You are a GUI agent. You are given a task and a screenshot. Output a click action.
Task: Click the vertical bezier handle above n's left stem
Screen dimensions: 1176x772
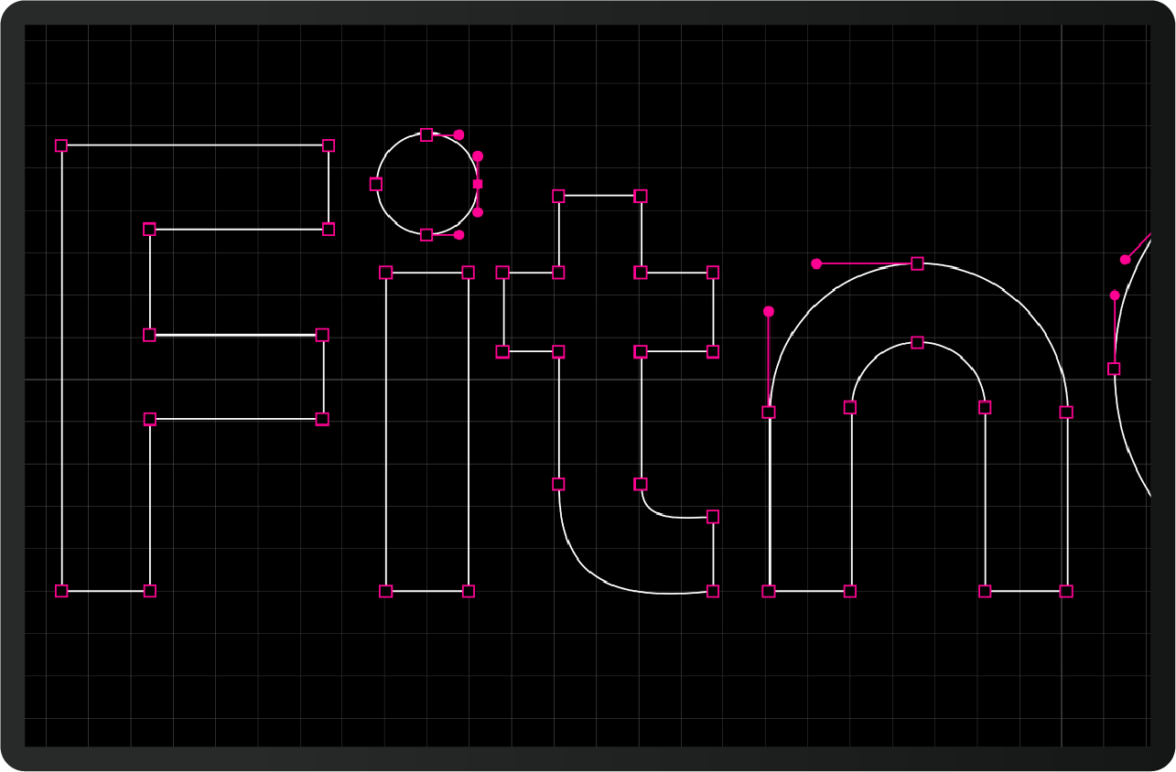tap(769, 312)
